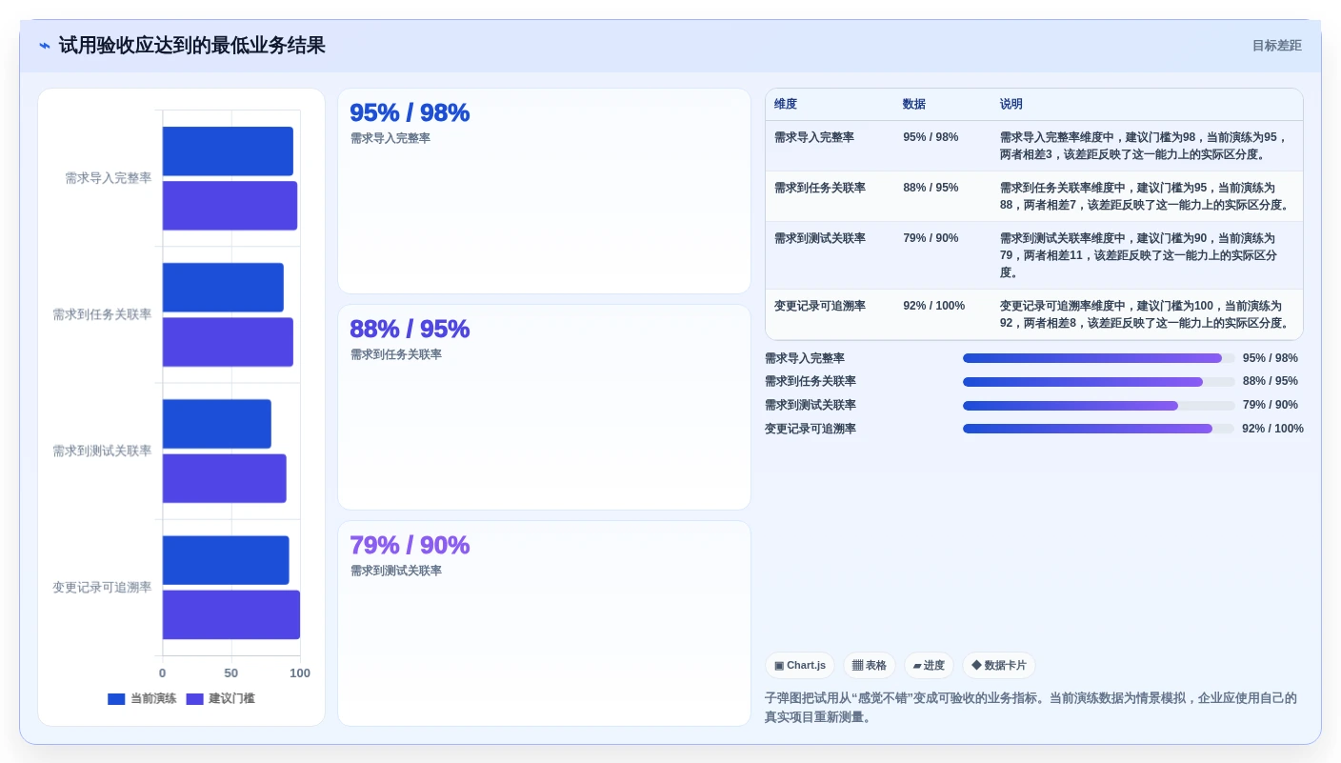This screenshot has height=763, width=1341.
Task: Click the 维度 column header
Action: 786,105
